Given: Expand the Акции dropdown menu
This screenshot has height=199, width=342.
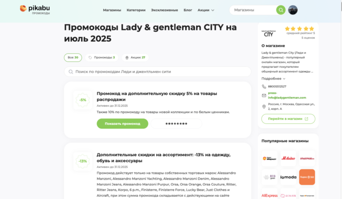Looking at the screenshot, I should pyautogui.click(x=206, y=10).
